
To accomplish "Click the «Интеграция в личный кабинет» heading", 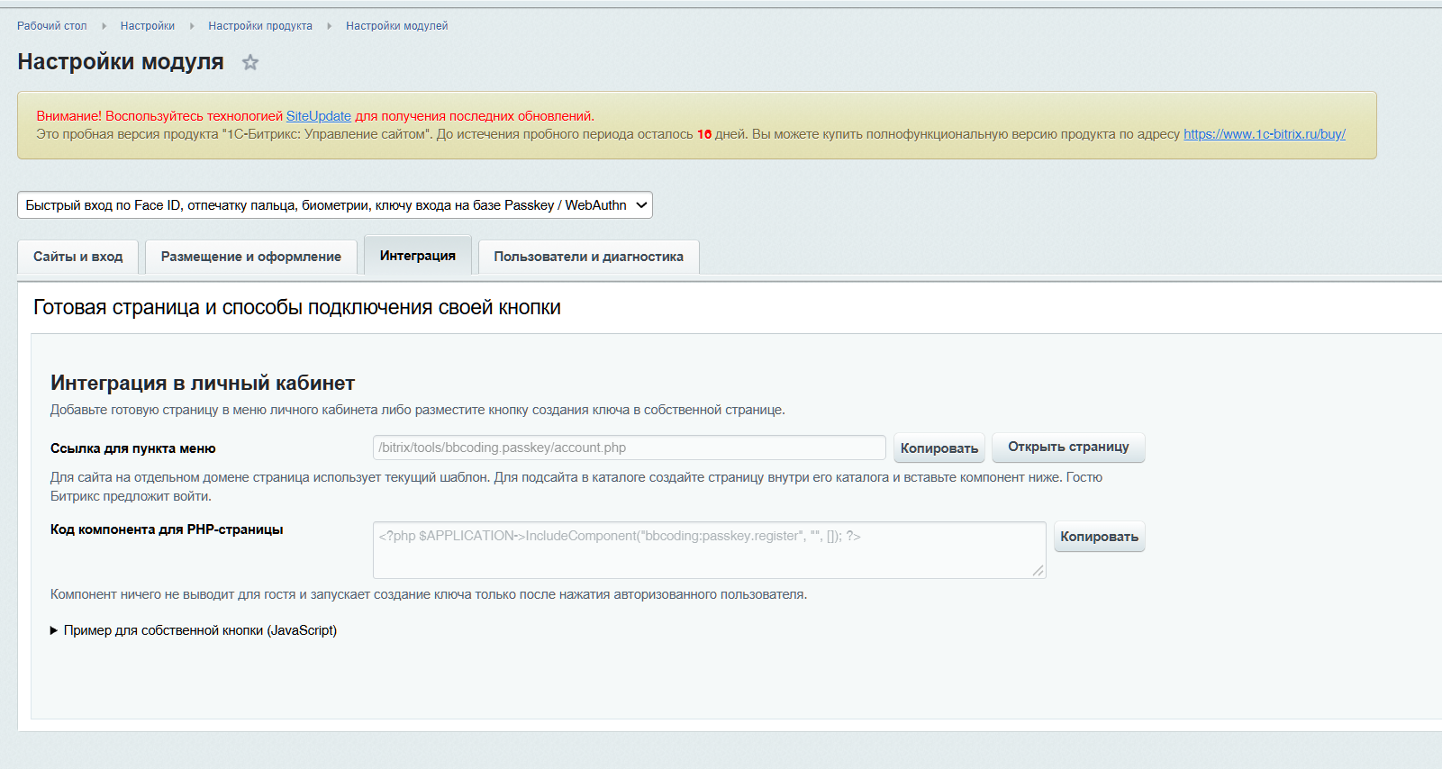I will pos(203,383).
